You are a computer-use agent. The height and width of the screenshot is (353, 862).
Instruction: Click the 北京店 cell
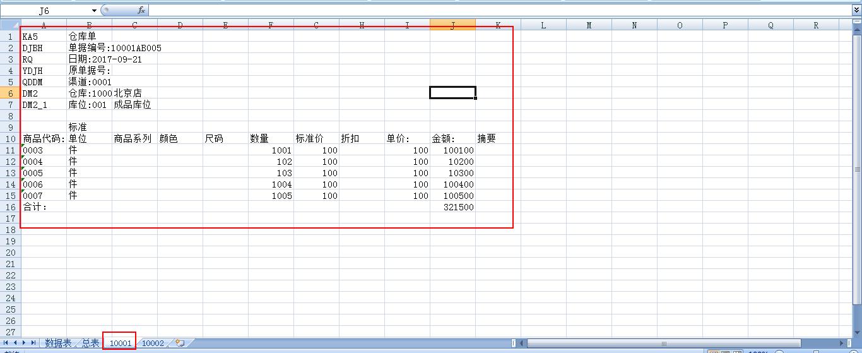tap(134, 93)
